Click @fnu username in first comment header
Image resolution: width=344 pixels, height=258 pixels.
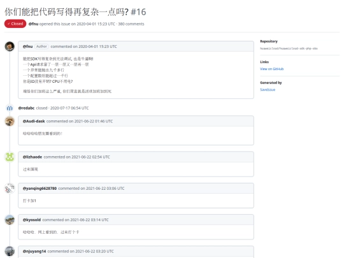[27, 47]
